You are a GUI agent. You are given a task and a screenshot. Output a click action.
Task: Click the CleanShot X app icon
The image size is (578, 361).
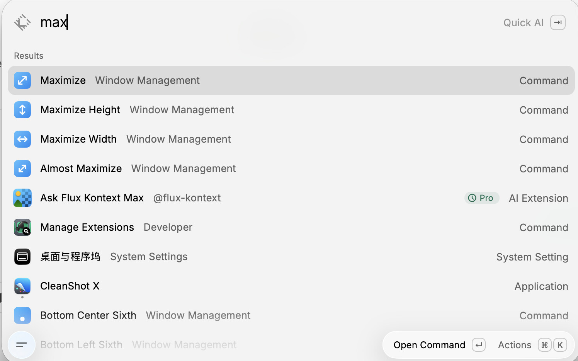pos(22,286)
